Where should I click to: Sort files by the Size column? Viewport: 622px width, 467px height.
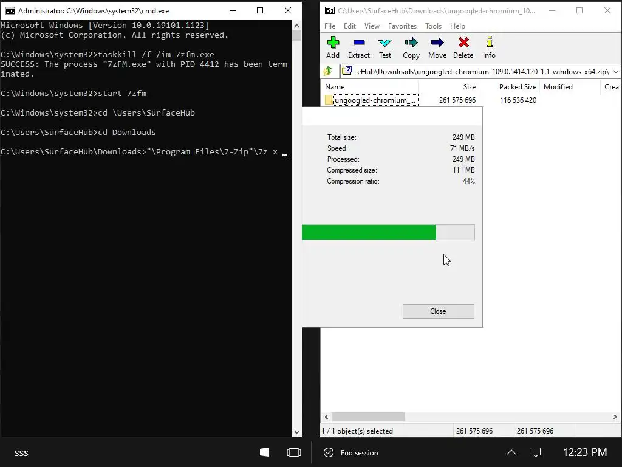click(x=448, y=86)
